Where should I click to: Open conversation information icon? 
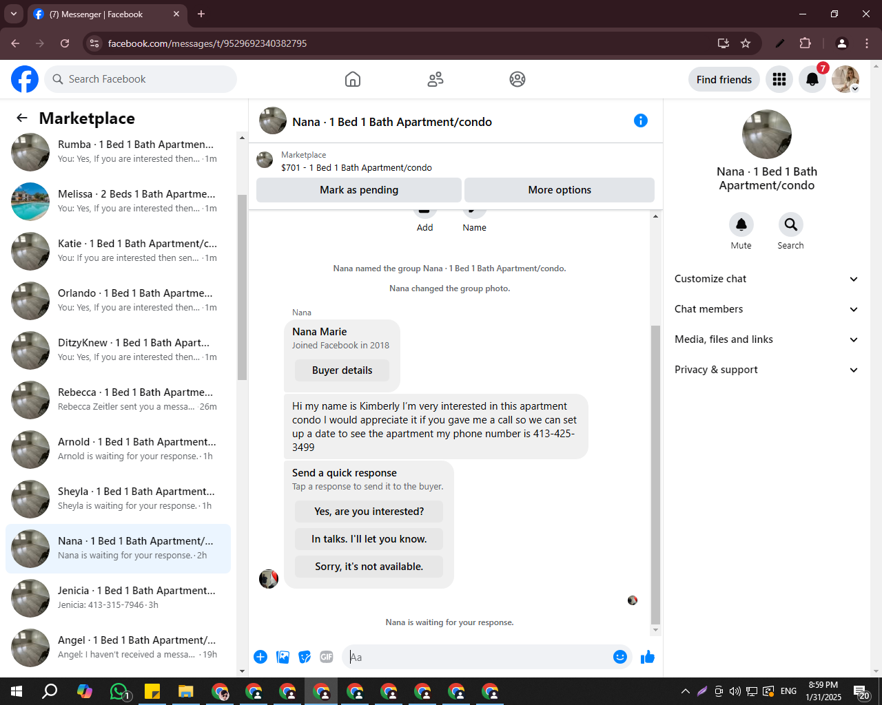click(x=641, y=120)
